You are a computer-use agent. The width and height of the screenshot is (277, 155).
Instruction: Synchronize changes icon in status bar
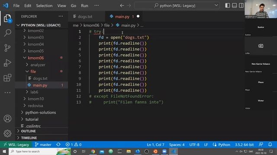[58, 145]
